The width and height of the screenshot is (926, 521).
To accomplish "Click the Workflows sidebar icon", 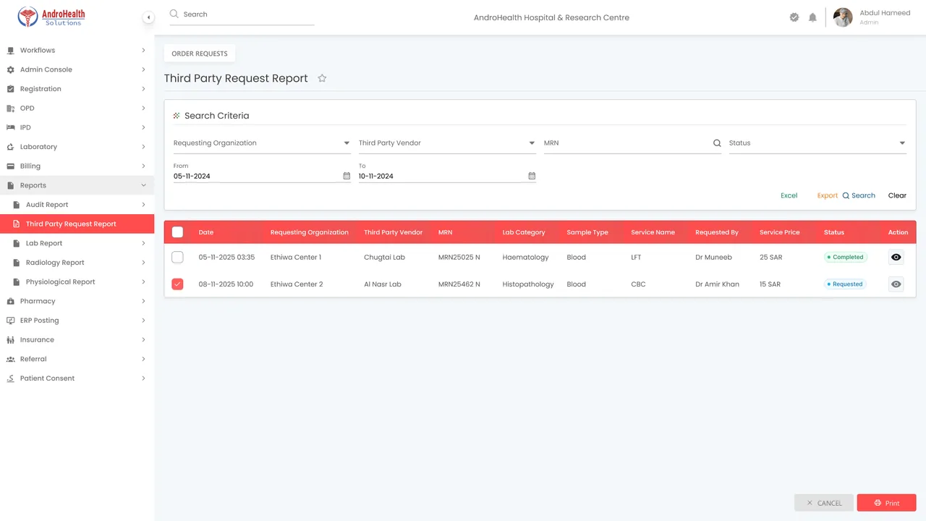I will [10, 51].
